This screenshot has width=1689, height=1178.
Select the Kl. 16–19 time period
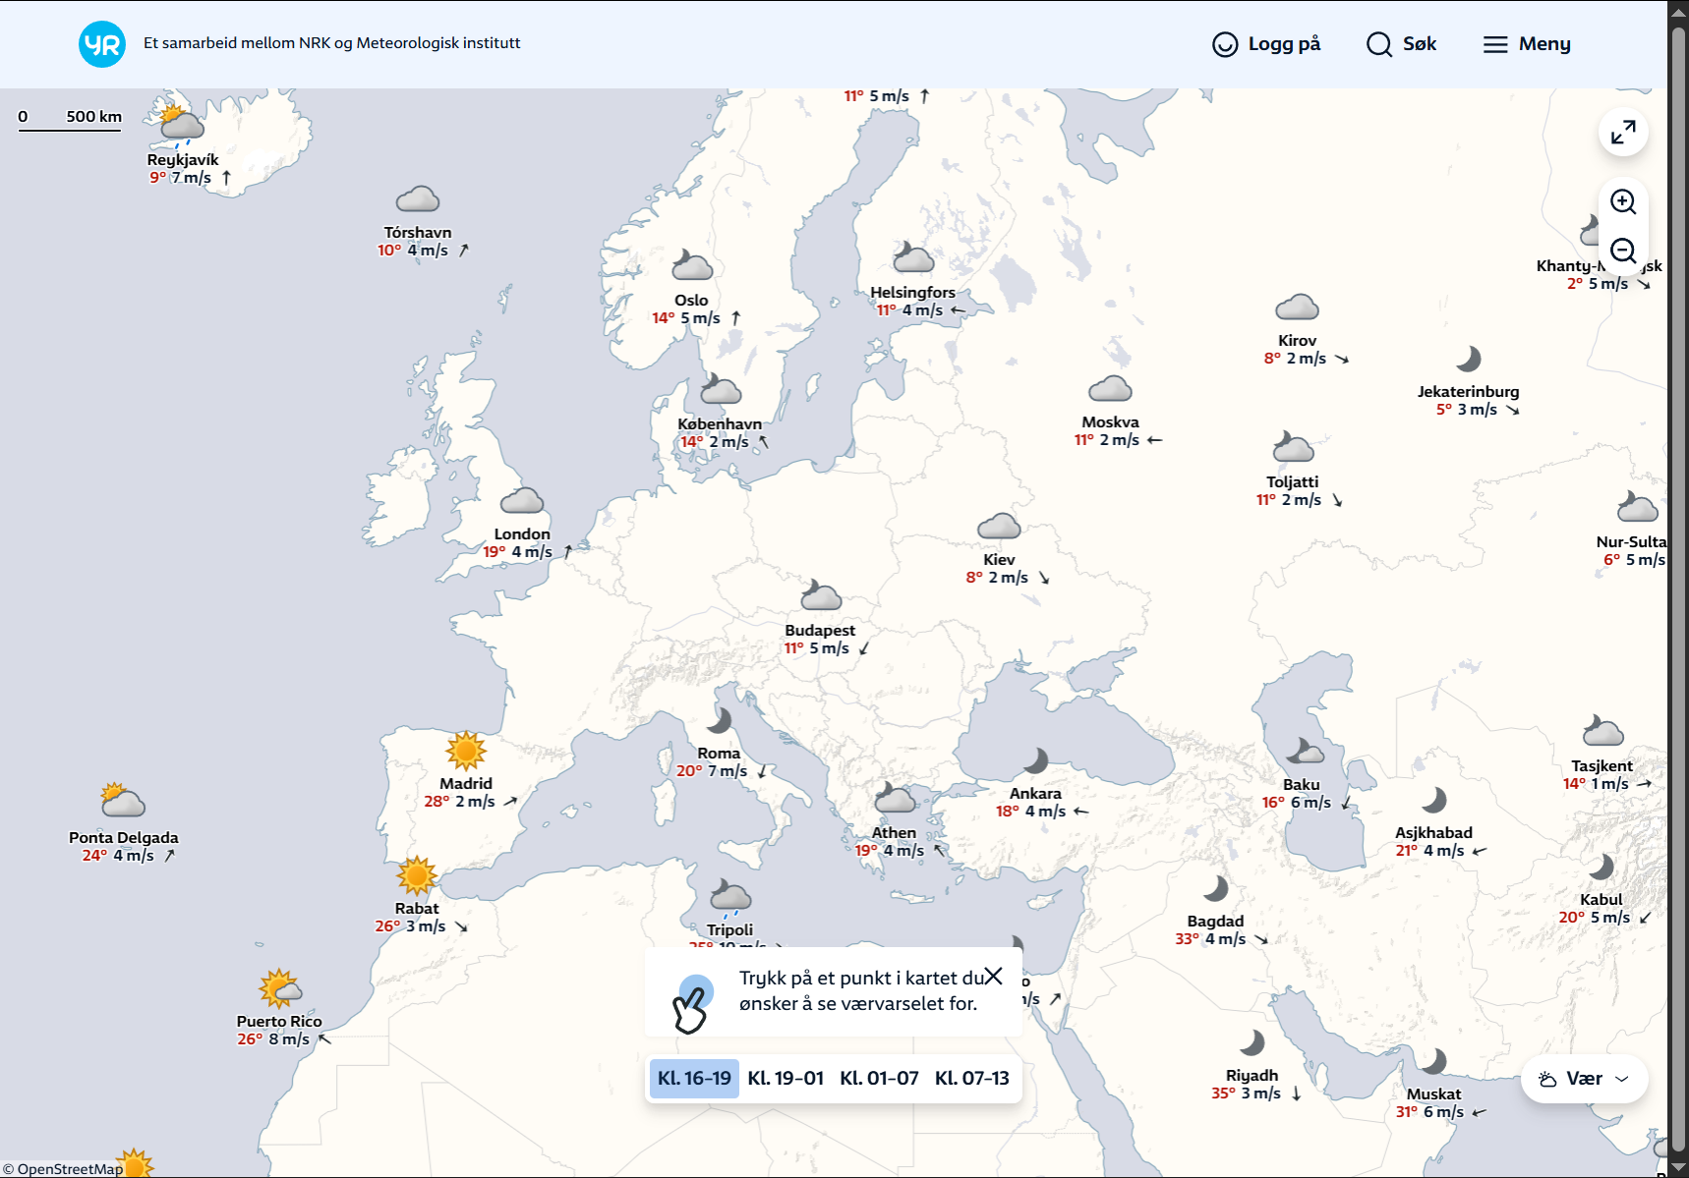pyautogui.click(x=694, y=1079)
